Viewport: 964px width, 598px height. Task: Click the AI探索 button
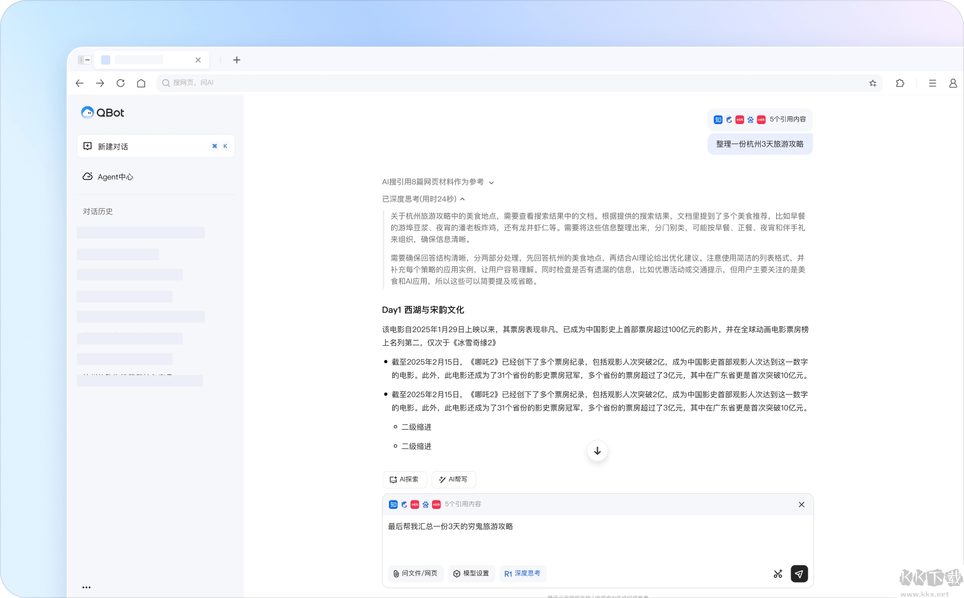[x=404, y=480]
